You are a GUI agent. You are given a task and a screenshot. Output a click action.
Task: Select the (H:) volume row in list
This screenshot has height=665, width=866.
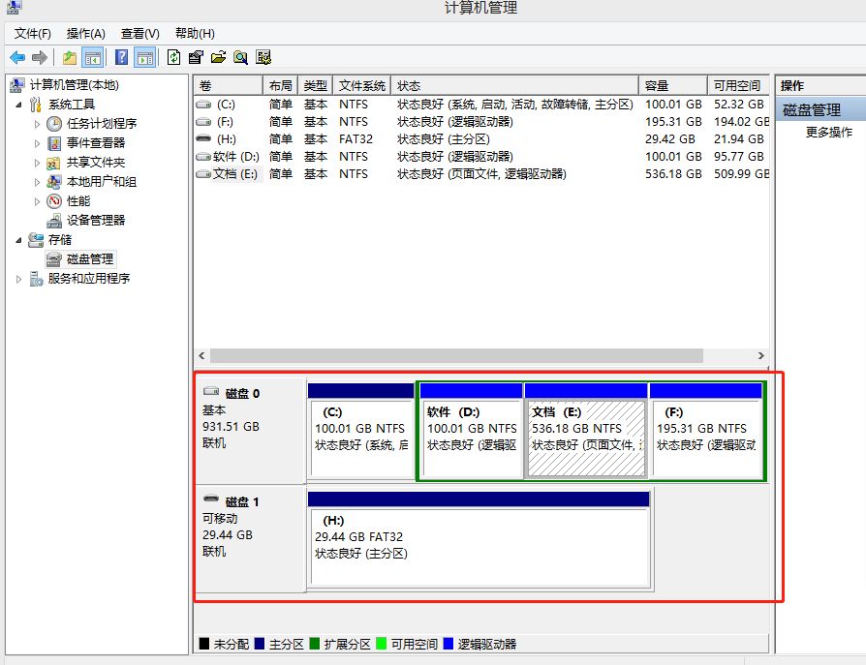(481, 139)
